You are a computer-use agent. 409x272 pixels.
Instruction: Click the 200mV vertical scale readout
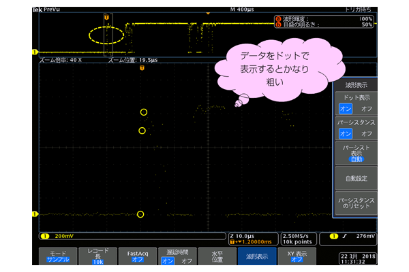(64, 236)
